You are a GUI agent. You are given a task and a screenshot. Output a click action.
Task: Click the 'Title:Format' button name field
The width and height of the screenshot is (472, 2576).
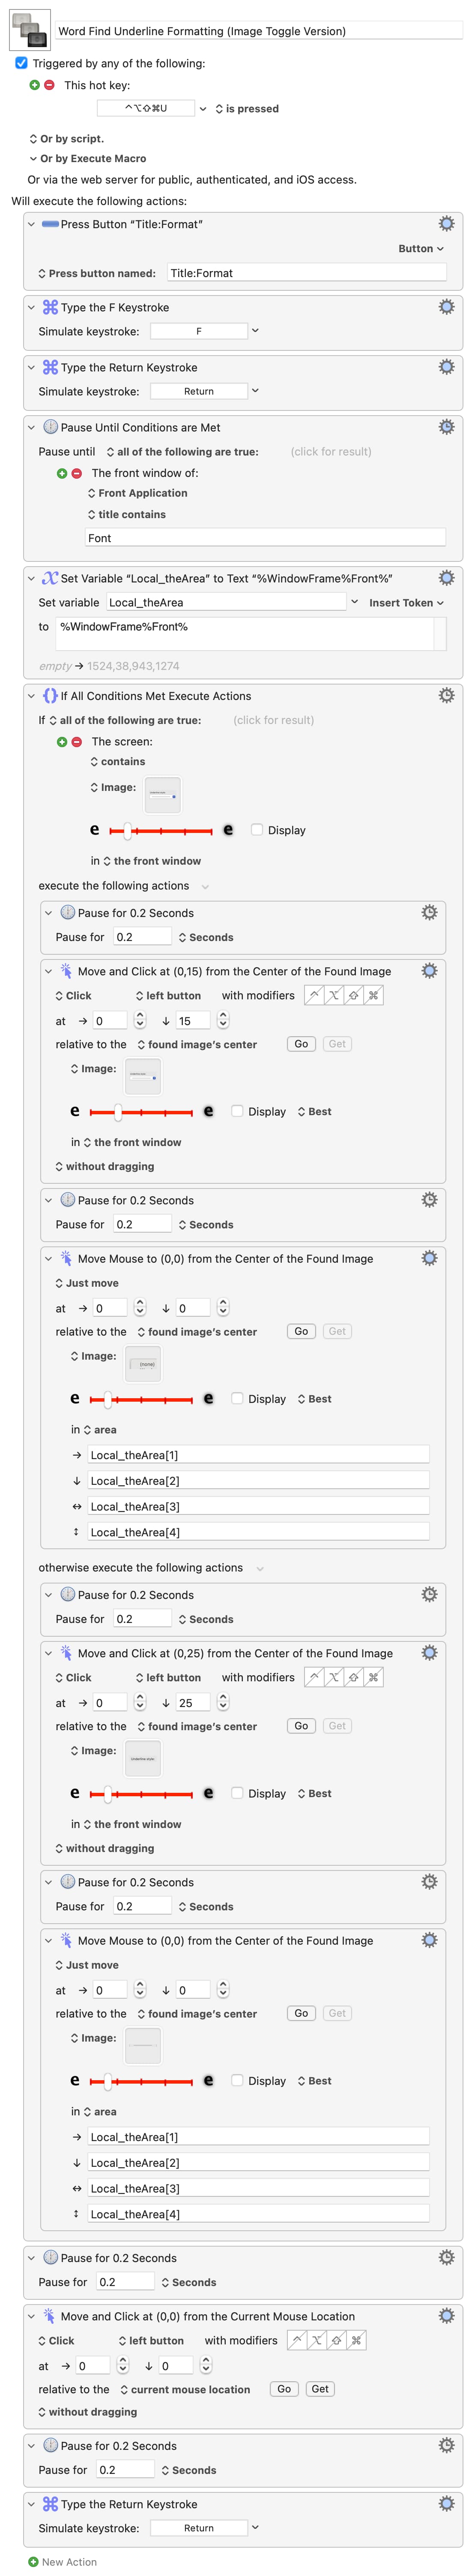point(306,273)
